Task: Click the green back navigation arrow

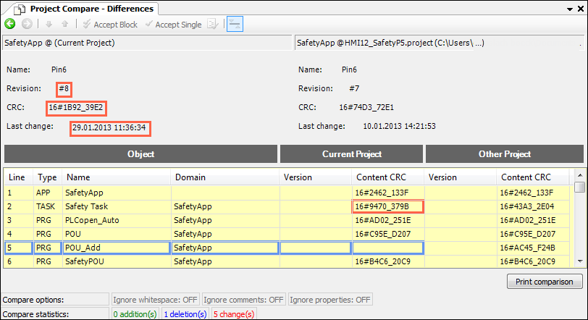Action: [10, 24]
